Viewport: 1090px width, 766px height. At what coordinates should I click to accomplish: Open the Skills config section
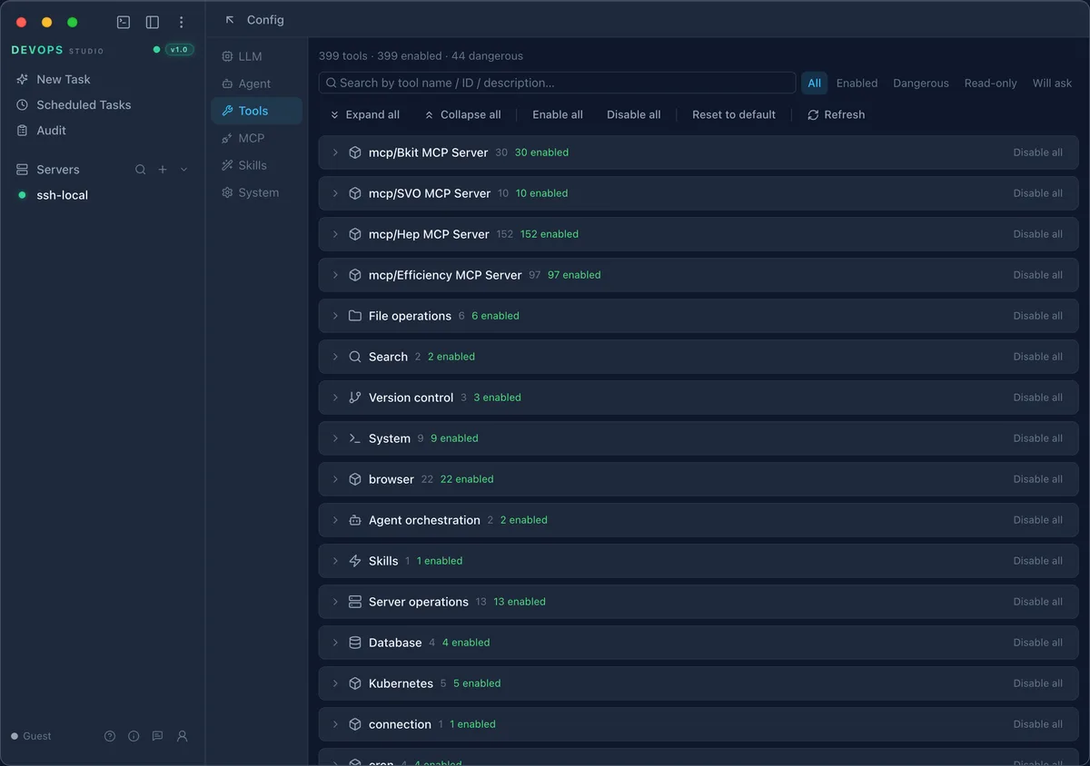tap(256, 165)
